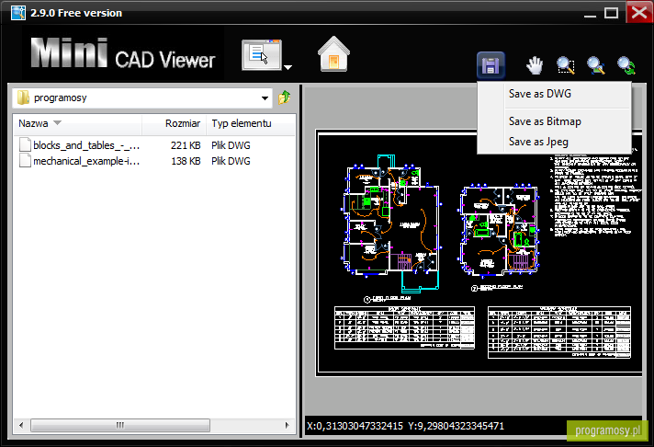Activate the zoom window magnifier tool
Image resolution: width=654 pixels, height=447 pixels.
coord(566,66)
